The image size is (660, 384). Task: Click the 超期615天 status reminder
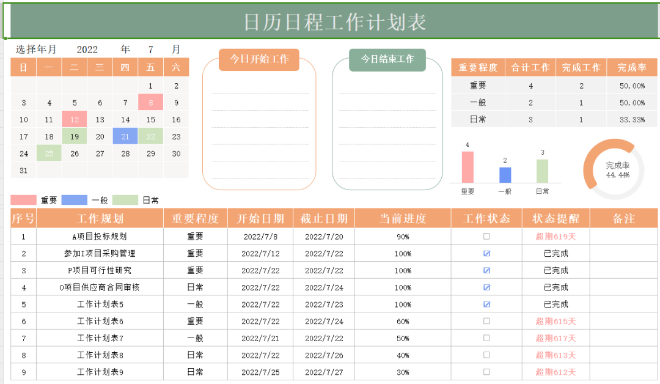pyautogui.click(x=555, y=321)
